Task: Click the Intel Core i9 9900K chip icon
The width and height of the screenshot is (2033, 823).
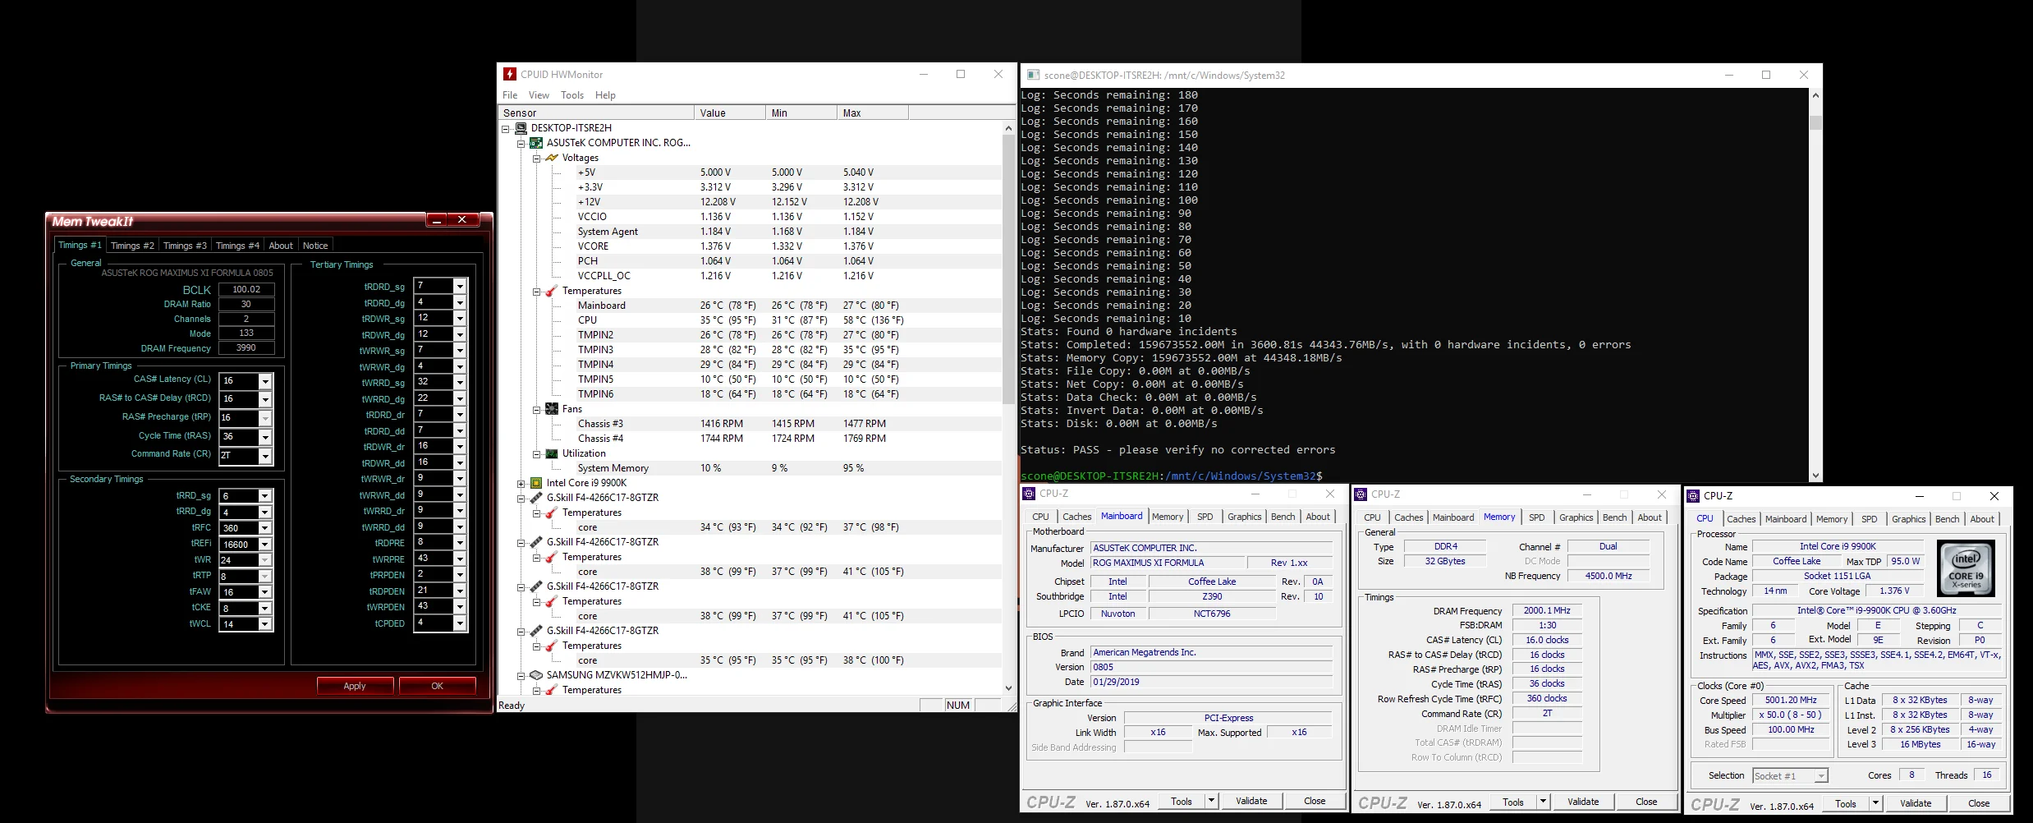Action: point(536,483)
